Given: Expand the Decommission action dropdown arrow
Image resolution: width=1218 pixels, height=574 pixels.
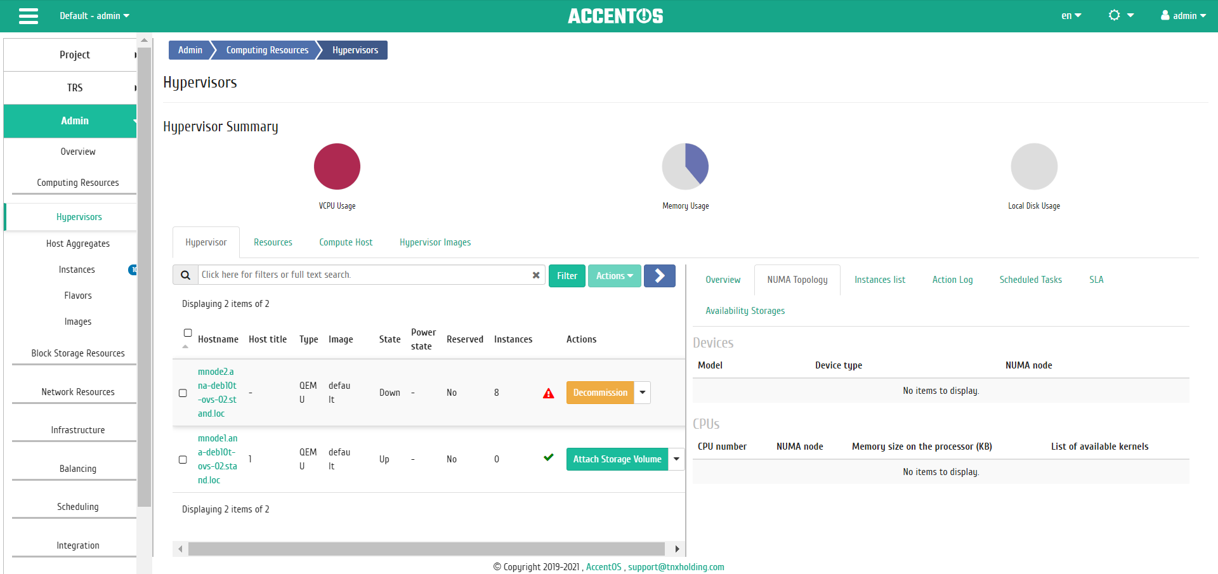Looking at the screenshot, I should [643, 393].
